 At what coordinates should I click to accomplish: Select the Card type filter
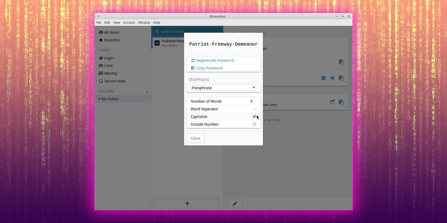click(108, 65)
